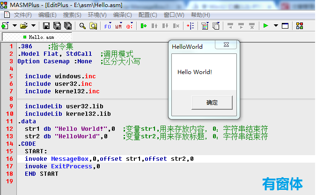Viewport: 316px width, 195px height.
Task: Expand the Run button dropdown arrow
Action: click(x=276, y=26)
